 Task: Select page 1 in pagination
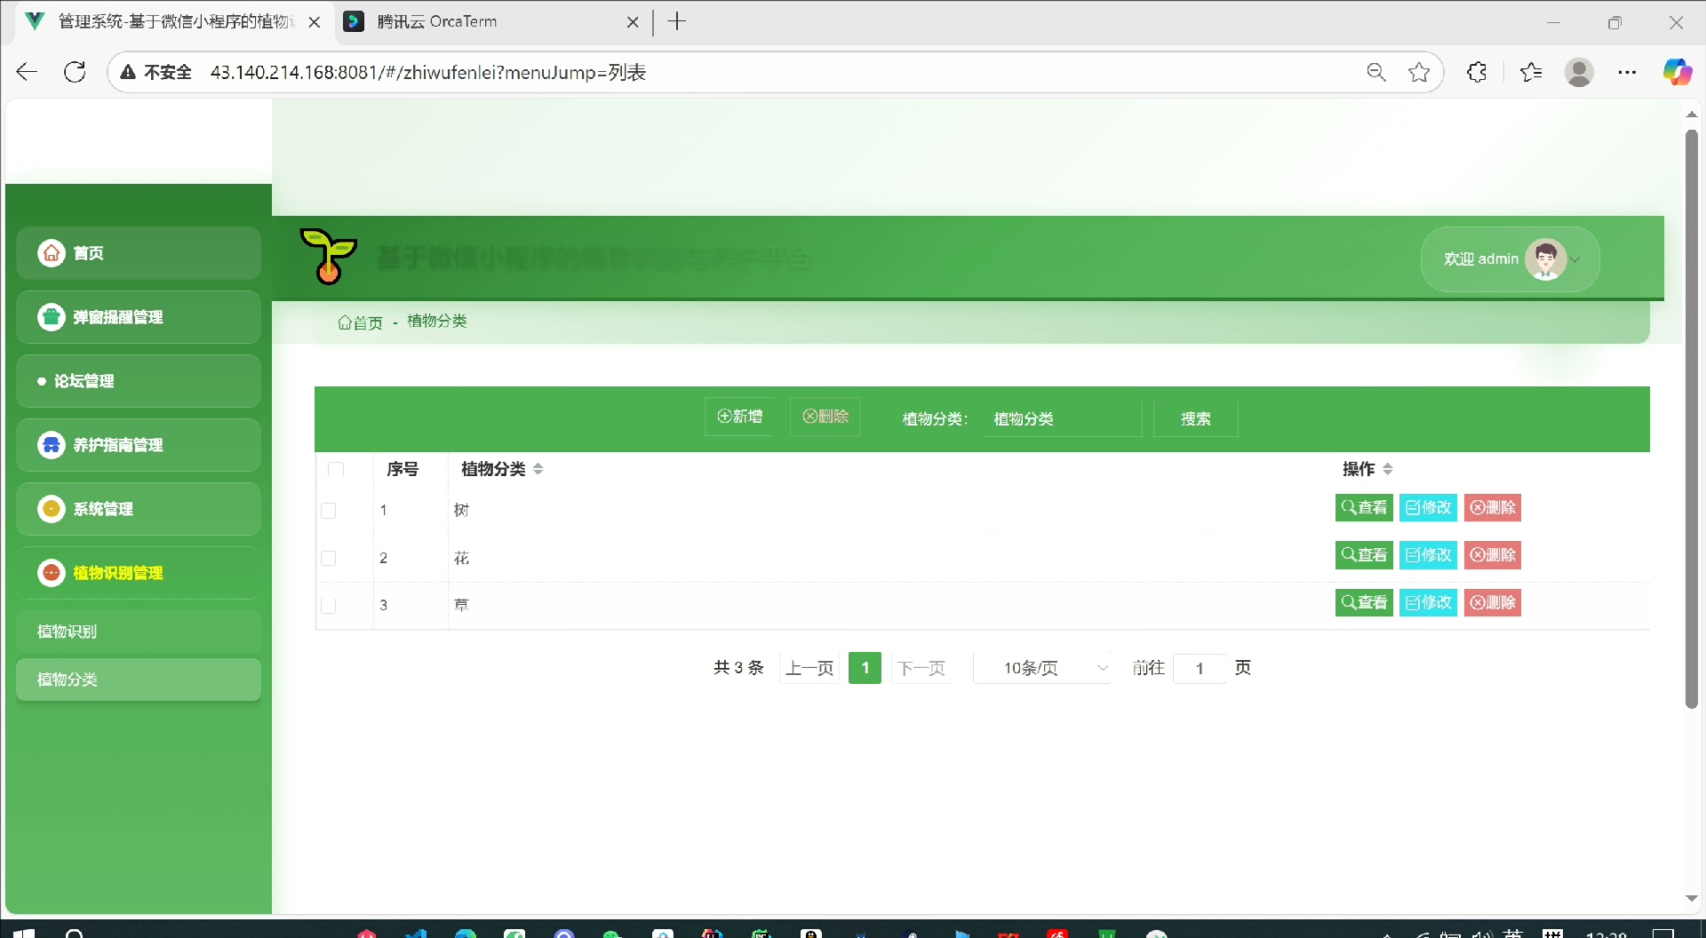[x=865, y=668]
